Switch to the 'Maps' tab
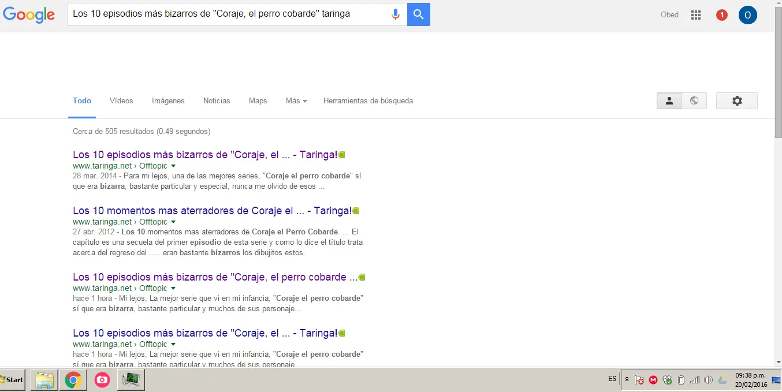782x392 pixels. (258, 100)
